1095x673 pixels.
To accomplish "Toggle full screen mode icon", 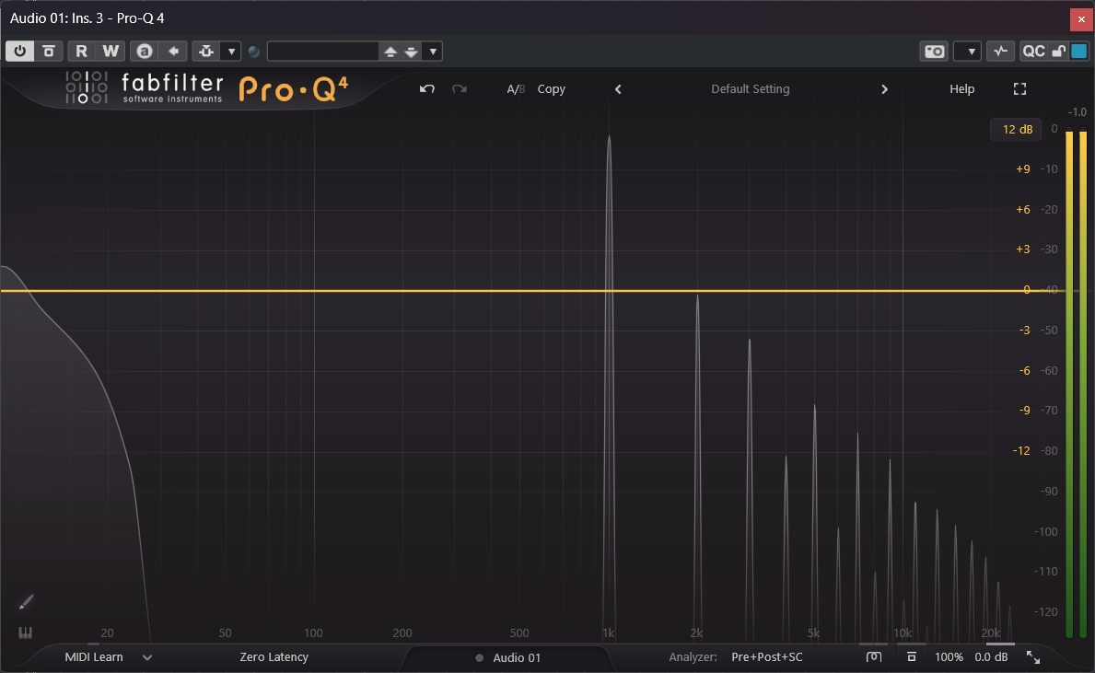I will [1019, 88].
